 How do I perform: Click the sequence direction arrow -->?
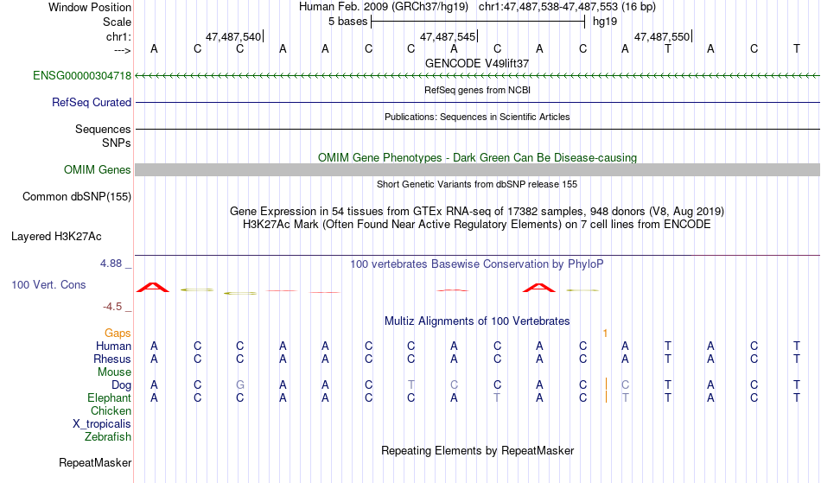(x=123, y=50)
